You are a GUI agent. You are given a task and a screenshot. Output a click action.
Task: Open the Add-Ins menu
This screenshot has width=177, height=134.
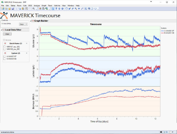[57, 5]
